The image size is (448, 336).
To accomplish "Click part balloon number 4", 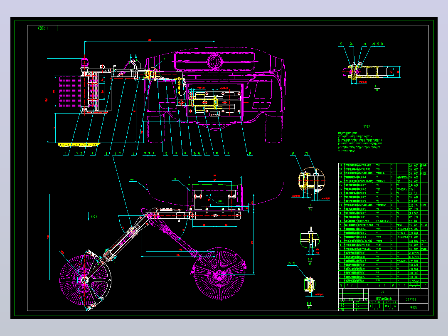I will [x=93, y=154].
